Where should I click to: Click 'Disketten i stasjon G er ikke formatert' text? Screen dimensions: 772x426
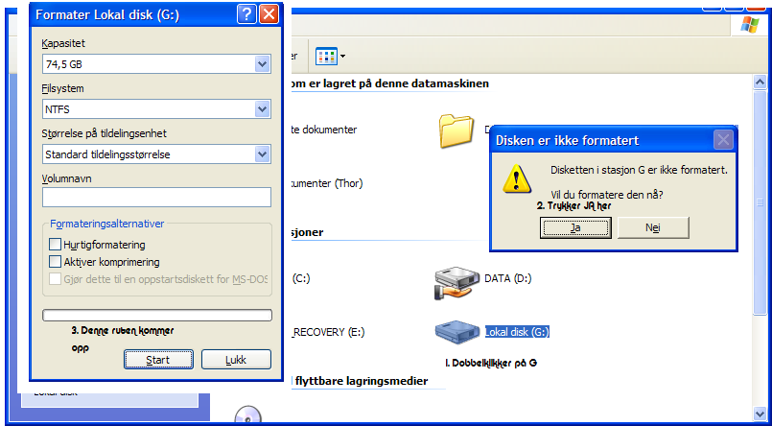point(639,171)
